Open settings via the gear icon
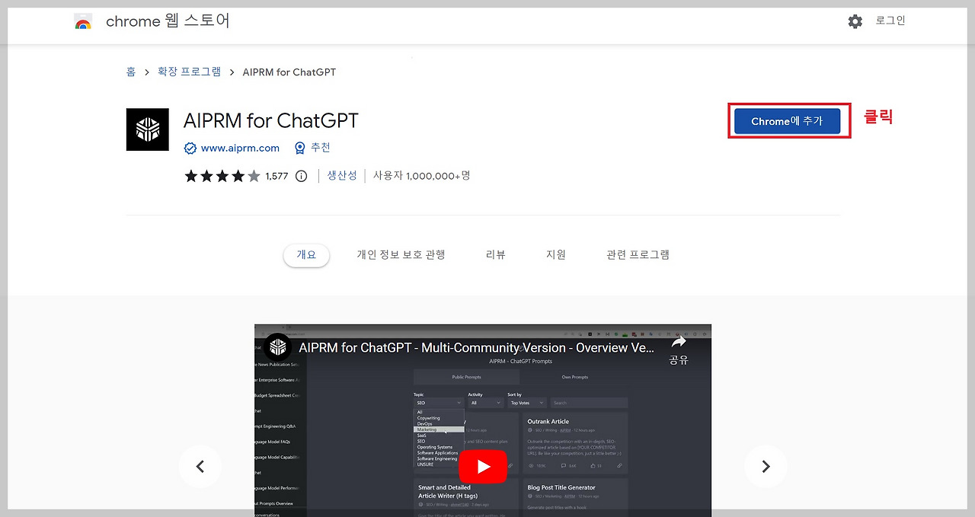 pyautogui.click(x=855, y=21)
